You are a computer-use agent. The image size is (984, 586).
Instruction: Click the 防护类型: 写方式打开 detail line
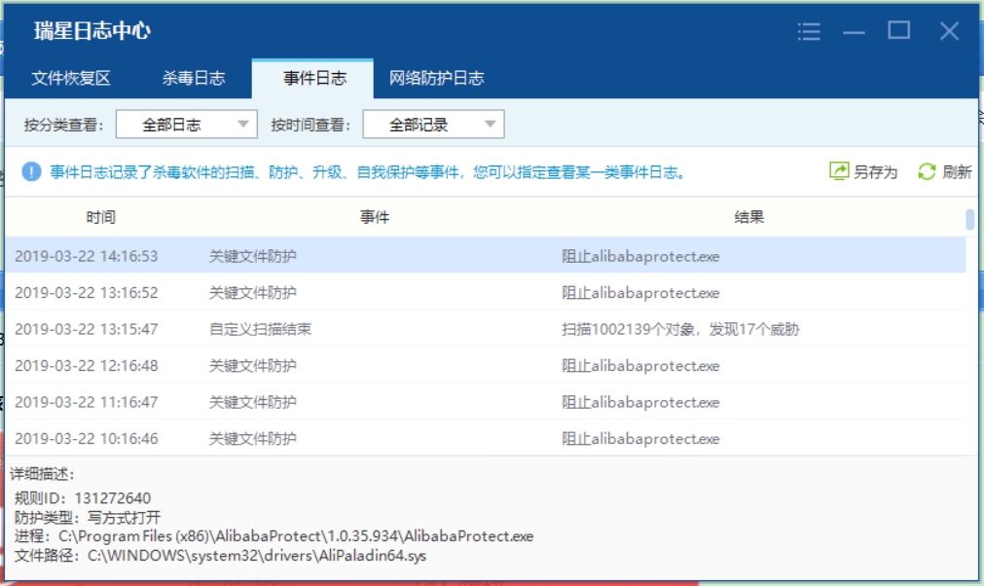point(88,518)
